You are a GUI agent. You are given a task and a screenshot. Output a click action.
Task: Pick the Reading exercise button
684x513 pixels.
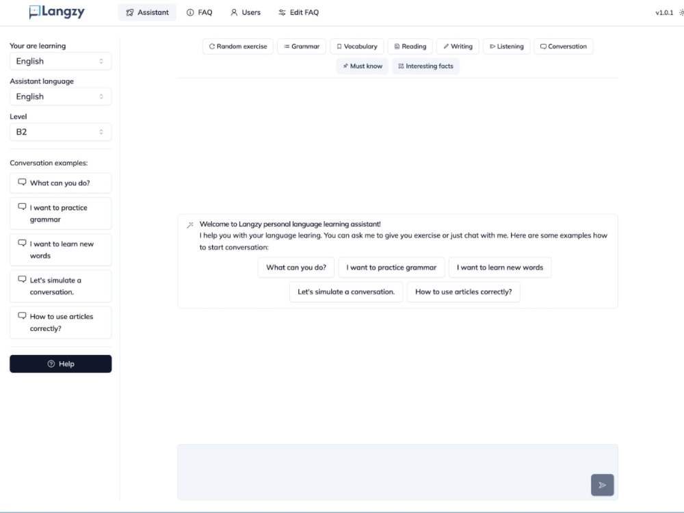coord(410,47)
